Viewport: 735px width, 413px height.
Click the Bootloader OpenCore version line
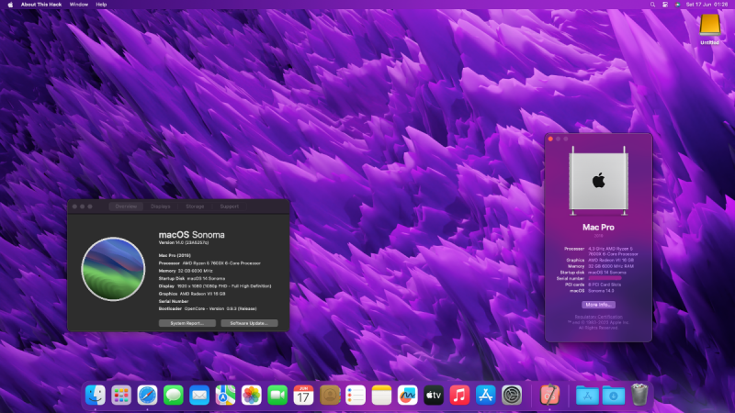(208, 308)
